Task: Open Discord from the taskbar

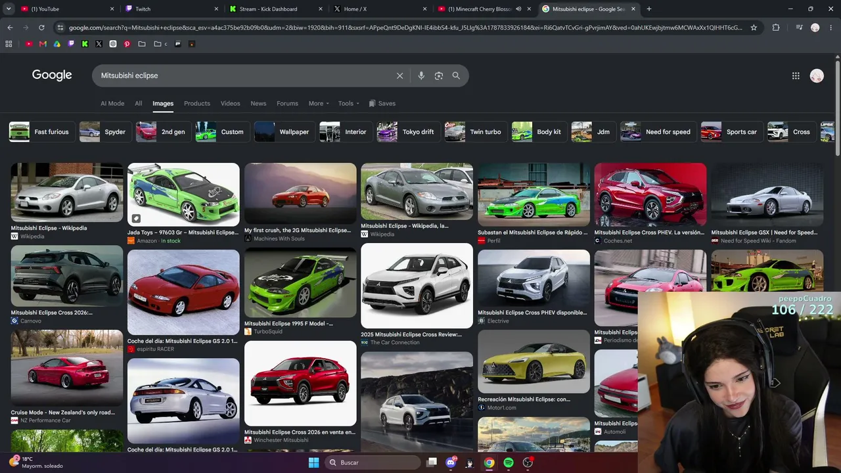Action: tap(451, 462)
